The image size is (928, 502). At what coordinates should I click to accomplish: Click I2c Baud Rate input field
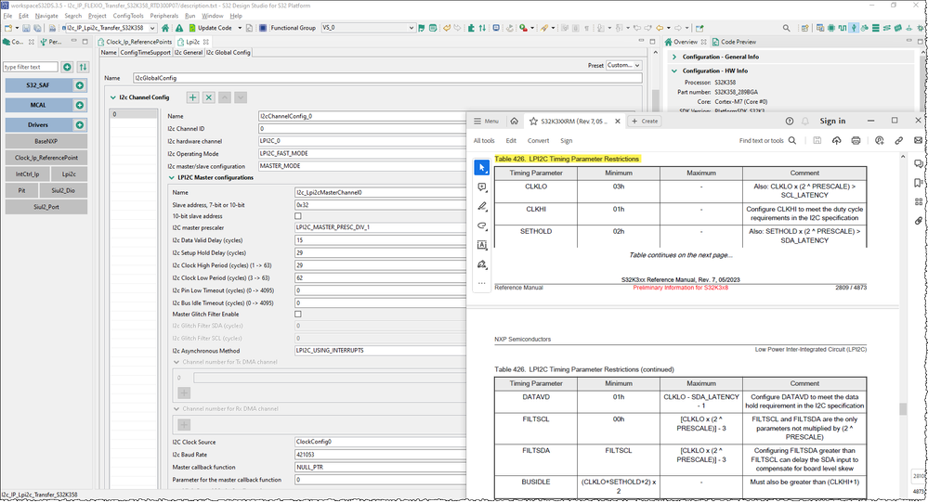pyautogui.click(x=381, y=455)
